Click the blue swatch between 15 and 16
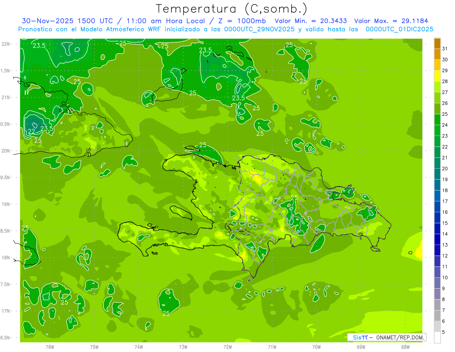This screenshot has height=352, width=455. [437, 218]
